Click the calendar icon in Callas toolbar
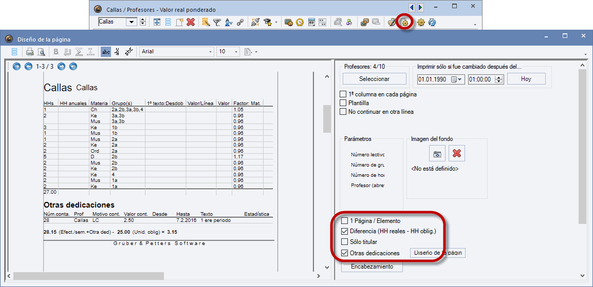The height and width of the screenshot is (287, 593). pos(311,22)
